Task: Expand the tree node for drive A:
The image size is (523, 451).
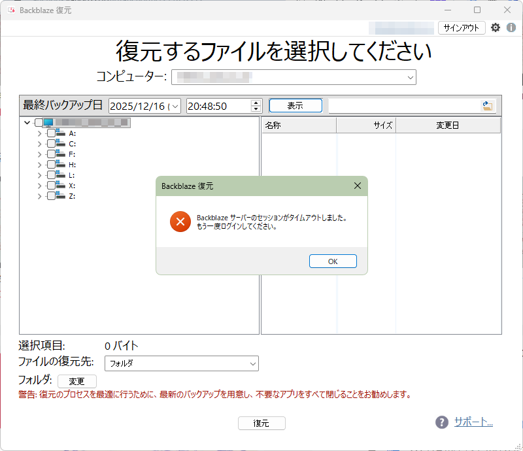Action: (x=39, y=133)
